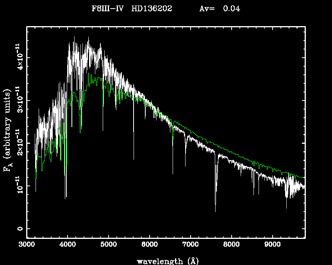332x265 pixels.
Task: Click bottom of deep absorption dip near 7600 Å
Action: (215, 211)
